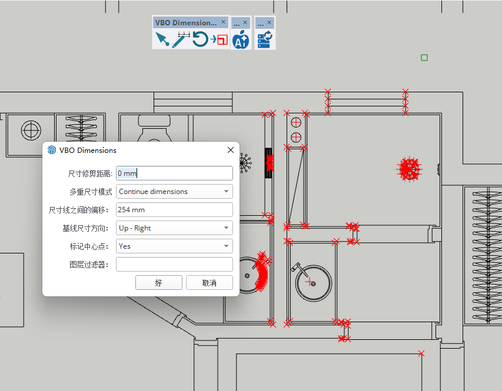Click the VBO Dimension toolbar title

click(x=185, y=22)
